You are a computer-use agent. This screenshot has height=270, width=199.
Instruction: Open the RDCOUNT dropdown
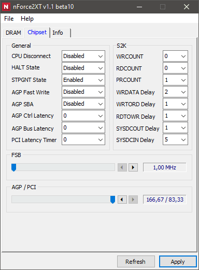tap(175, 68)
